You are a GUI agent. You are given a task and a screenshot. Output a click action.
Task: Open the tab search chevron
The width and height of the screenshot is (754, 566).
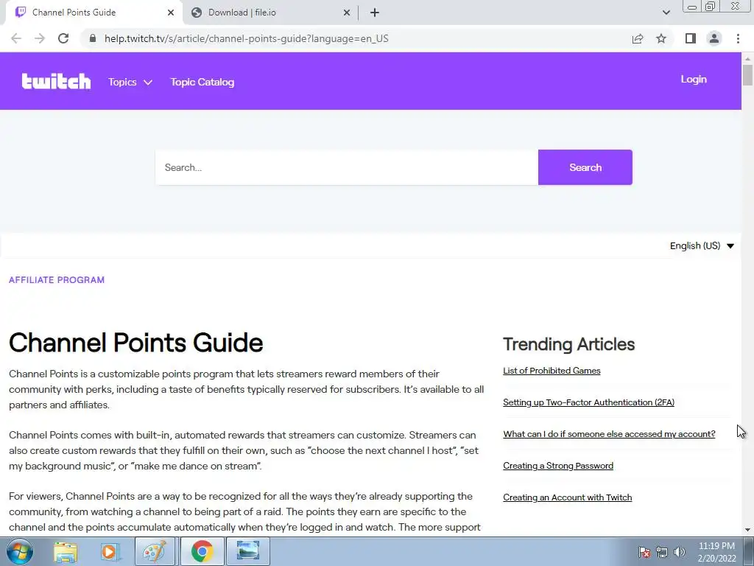666,13
